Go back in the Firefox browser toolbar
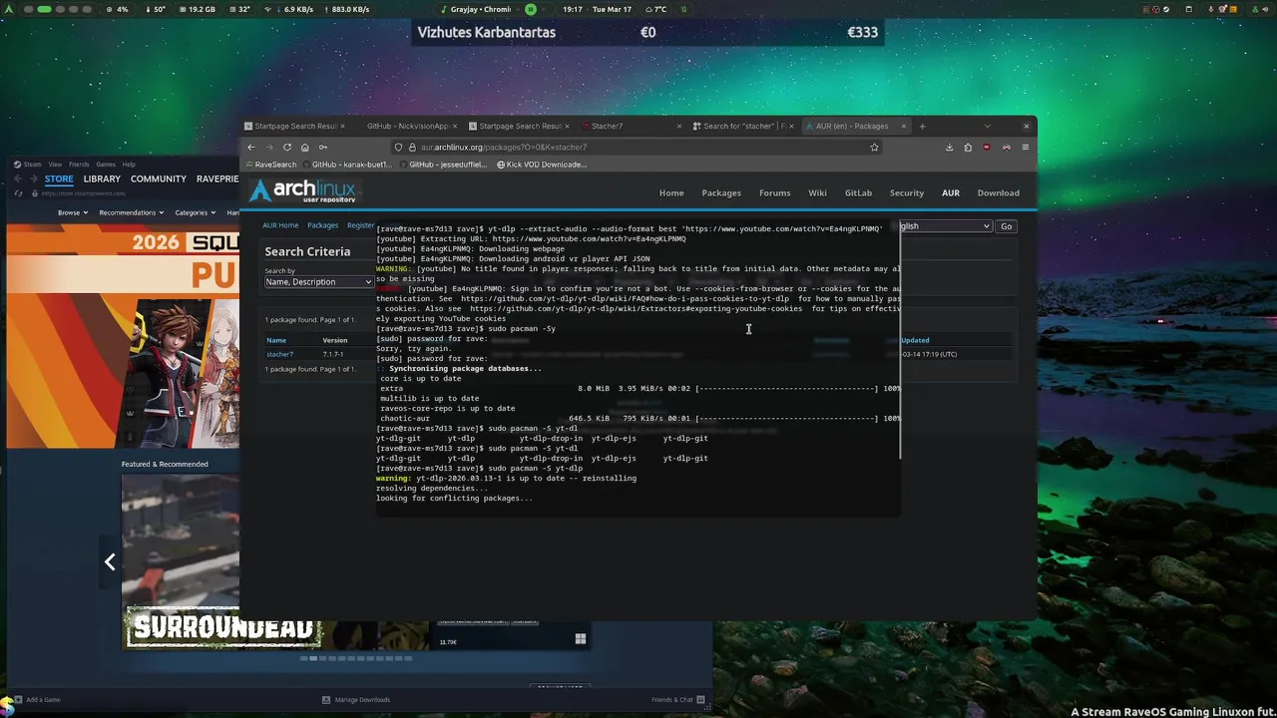This screenshot has width=1277, height=718. [x=251, y=147]
